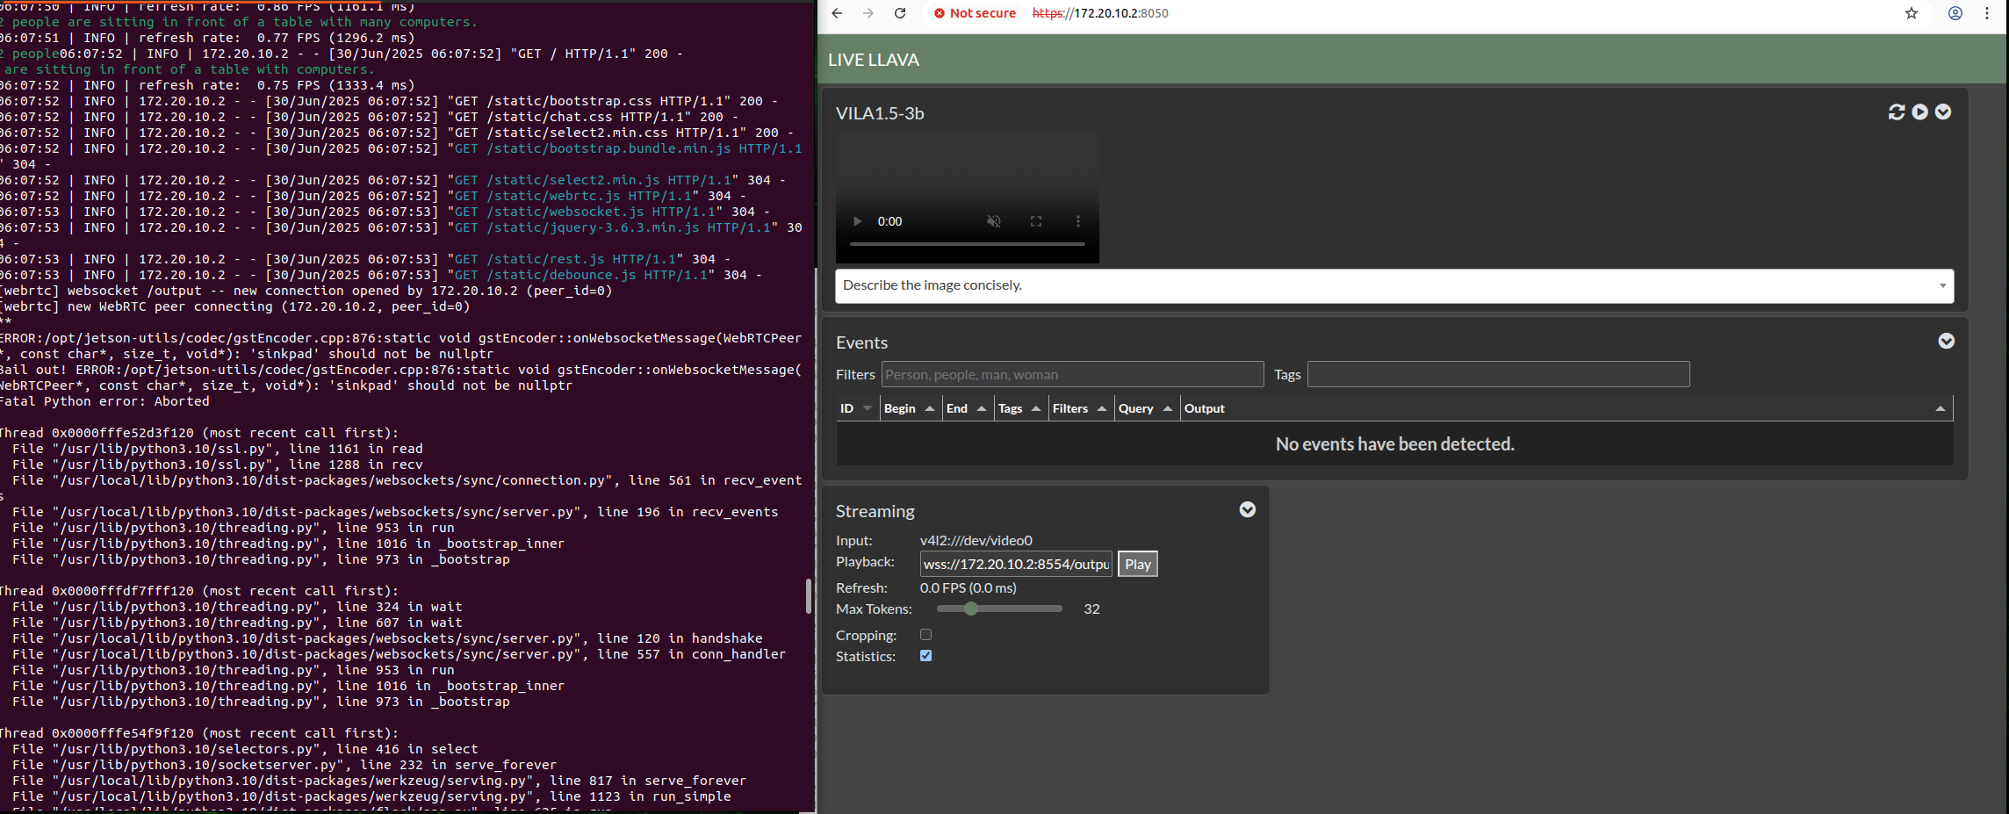This screenshot has height=814, width=2009.
Task: Sort events by the ID column
Action: tap(858, 408)
